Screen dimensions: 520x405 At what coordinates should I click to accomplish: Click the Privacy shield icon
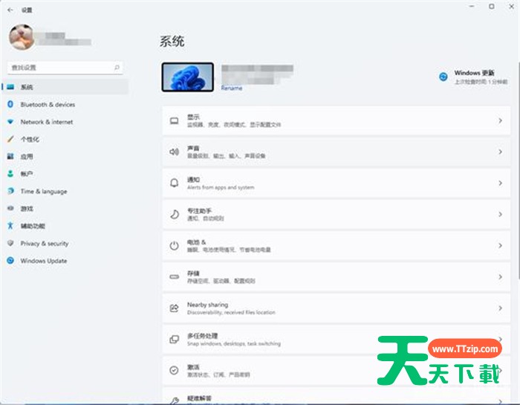tap(10, 243)
